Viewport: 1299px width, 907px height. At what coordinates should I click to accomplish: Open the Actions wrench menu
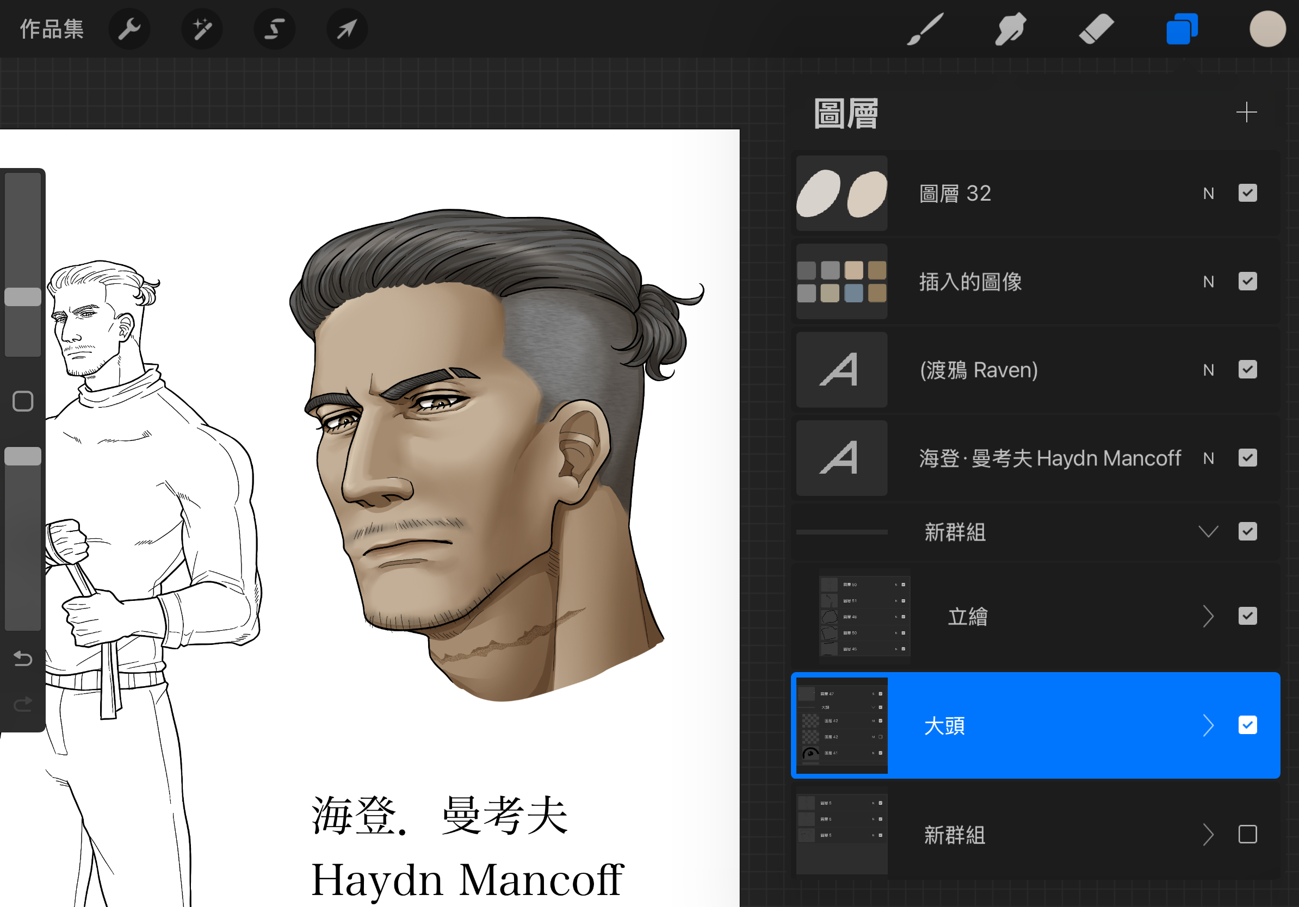click(129, 28)
